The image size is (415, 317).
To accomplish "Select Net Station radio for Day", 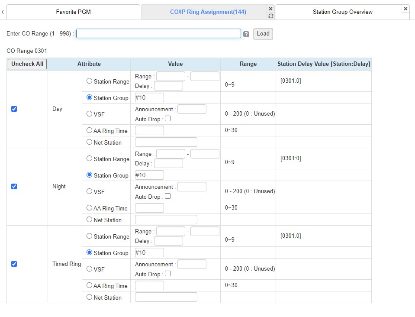I will tap(89, 142).
